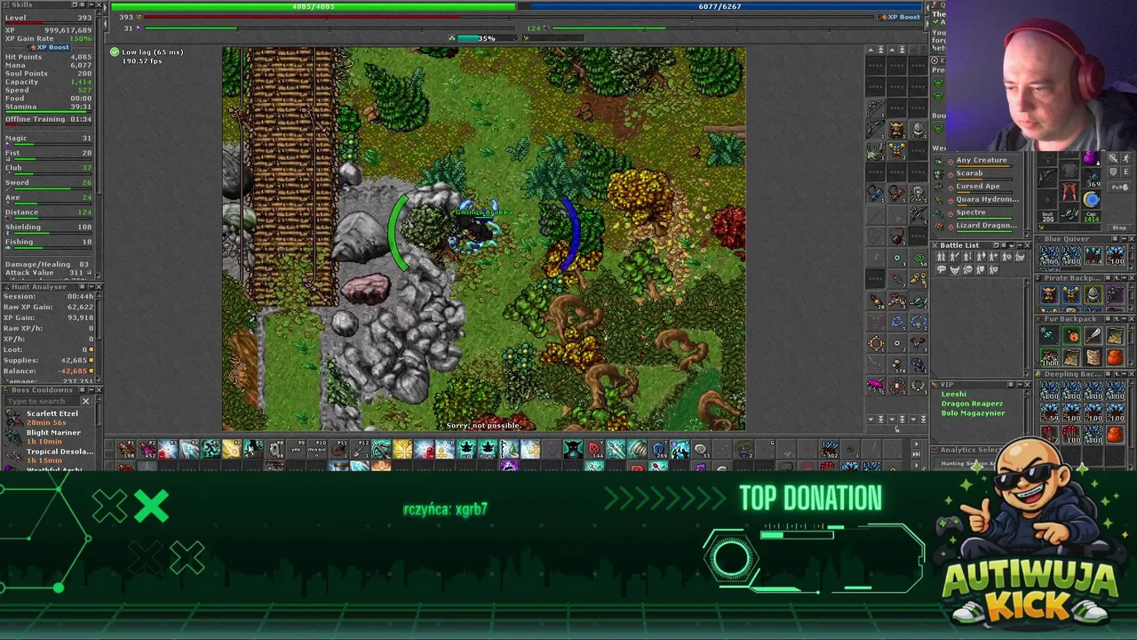Image resolution: width=1137 pixels, height=640 pixels.
Task: Click the viking helmet in side action panel
Action: 897,128
